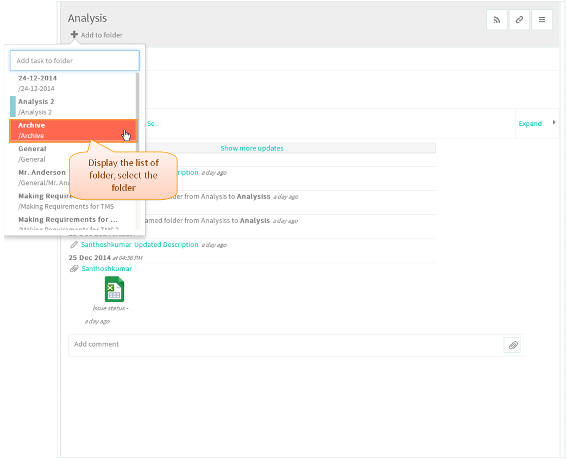Image resolution: width=566 pixels, height=459 pixels.
Task: Click pencil icon beside Updated Description
Action: coord(74,245)
